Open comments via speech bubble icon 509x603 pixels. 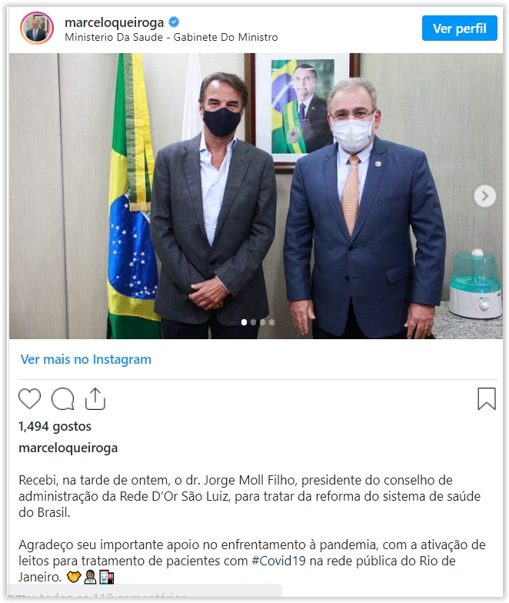click(63, 398)
